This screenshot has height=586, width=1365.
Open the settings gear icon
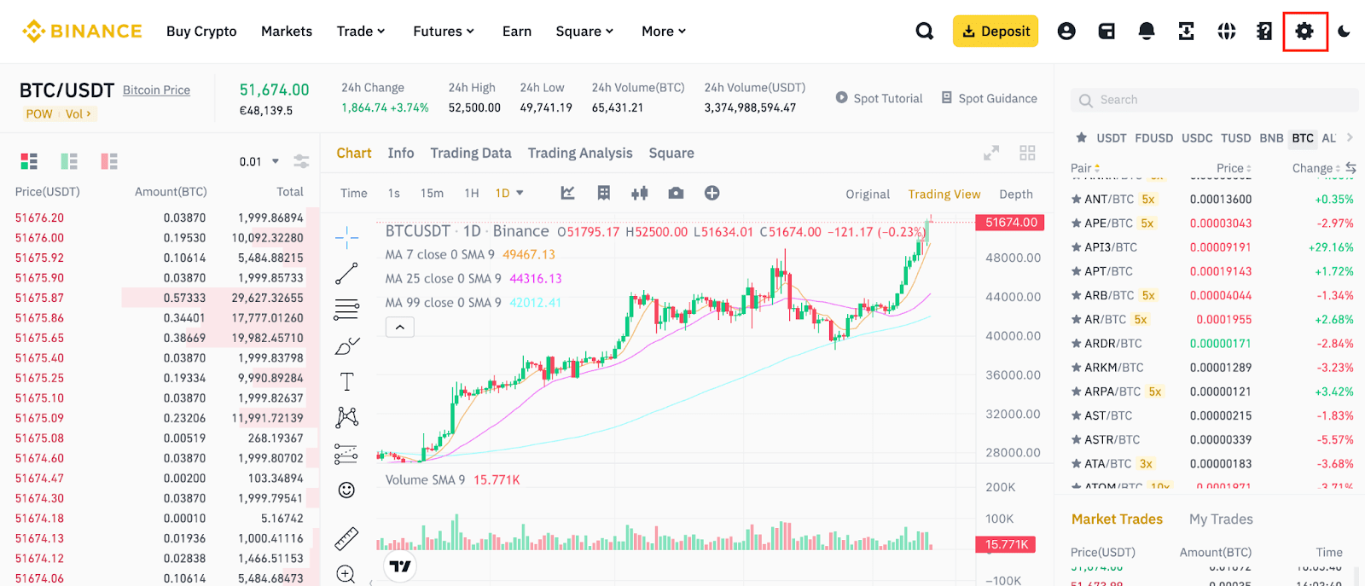tap(1304, 32)
